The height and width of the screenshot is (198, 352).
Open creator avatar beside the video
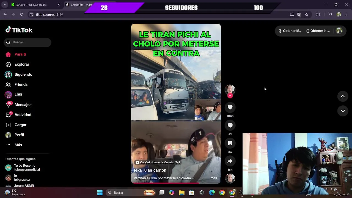(230, 90)
